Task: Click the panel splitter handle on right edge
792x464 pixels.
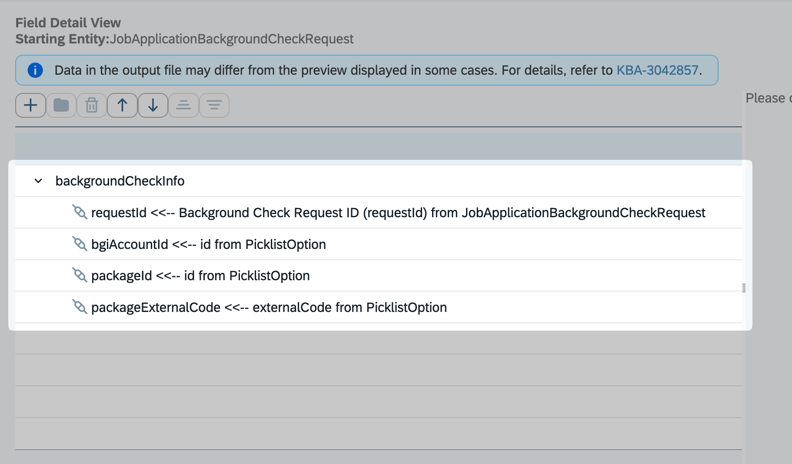Action: coord(744,288)
